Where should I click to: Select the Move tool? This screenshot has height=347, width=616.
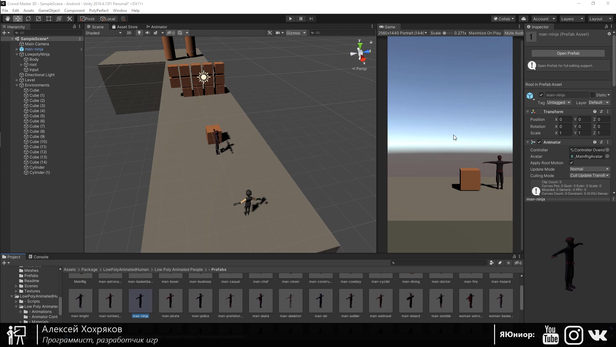(18, 19)
